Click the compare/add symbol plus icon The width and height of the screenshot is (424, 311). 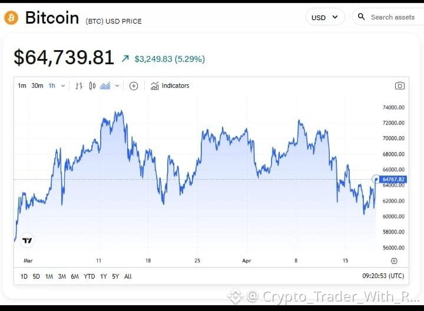pyautogui.click(x=134, y=86)
